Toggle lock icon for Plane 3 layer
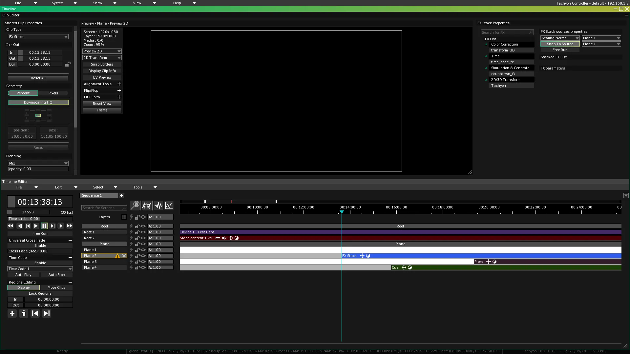Viewport: 630px width, 354px height. click(137, 262)
